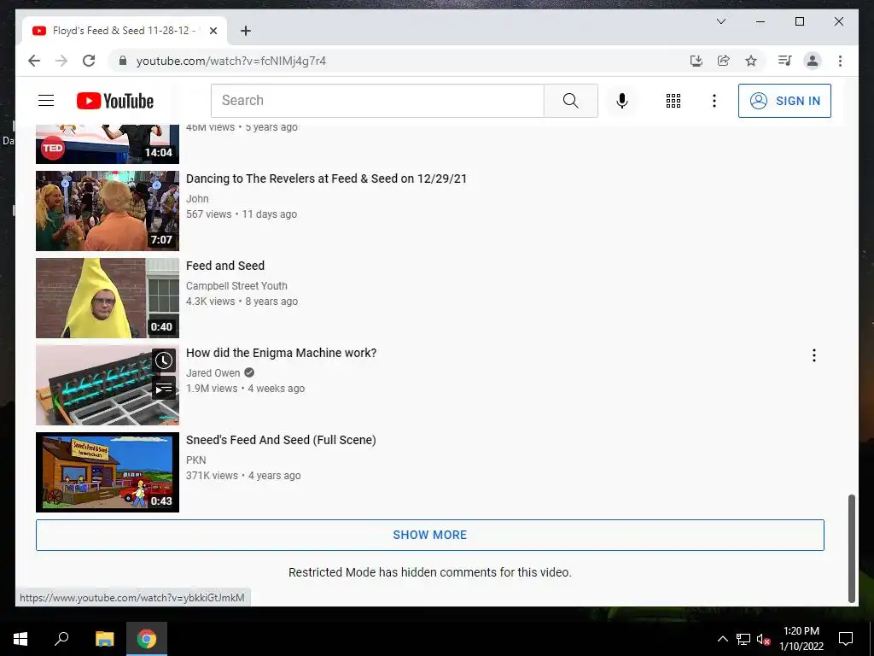
Task: Click SHOW MORE to load more videos
Action: (x=430, y=535)
